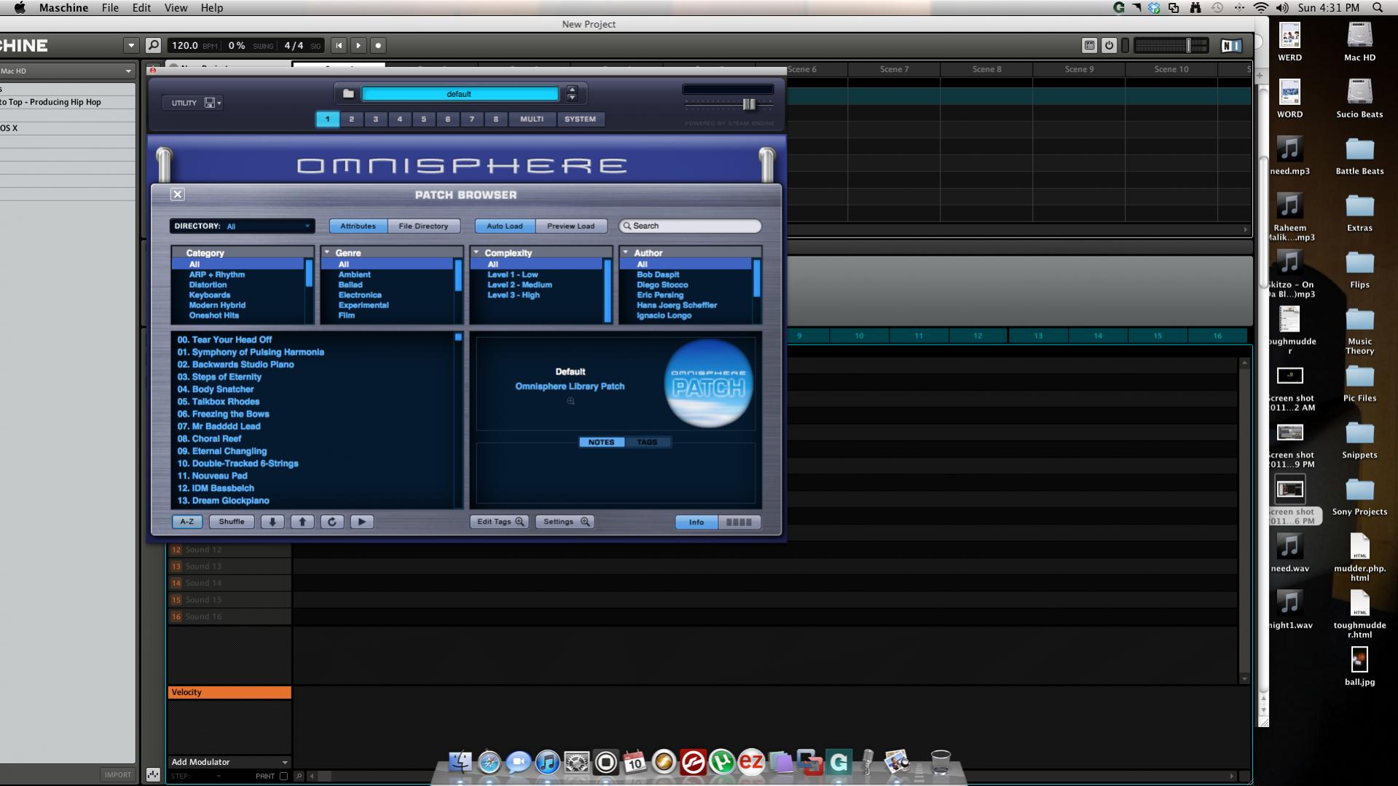Open the mixer view icon in Maschine's header

[x=1089, y=45]
